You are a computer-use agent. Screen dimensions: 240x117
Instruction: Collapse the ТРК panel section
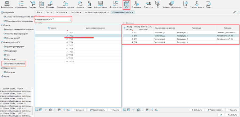(x=37, y=23)
